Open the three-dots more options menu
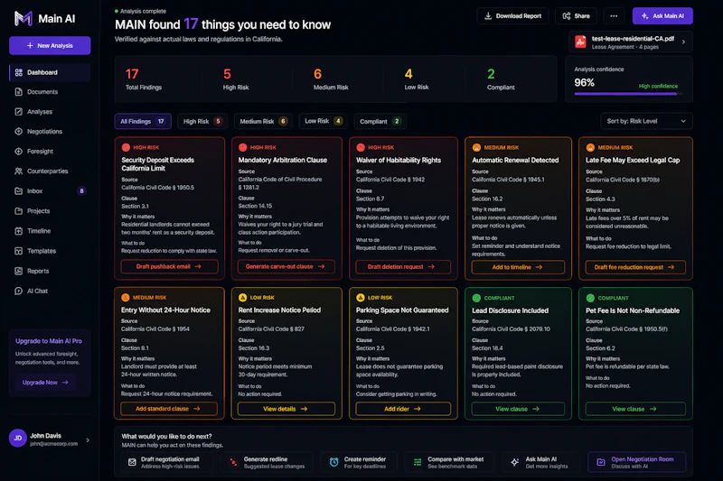 pos(614,16)
